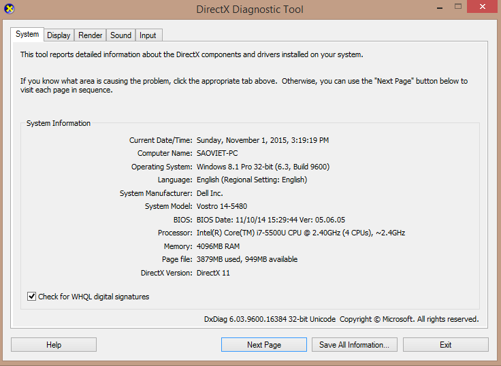Uncheck Check for WHQL digital signatures
The image size is (501, 366).
click(31, 297)
